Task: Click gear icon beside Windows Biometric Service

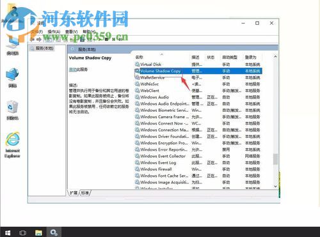Action: click(137, 110)
